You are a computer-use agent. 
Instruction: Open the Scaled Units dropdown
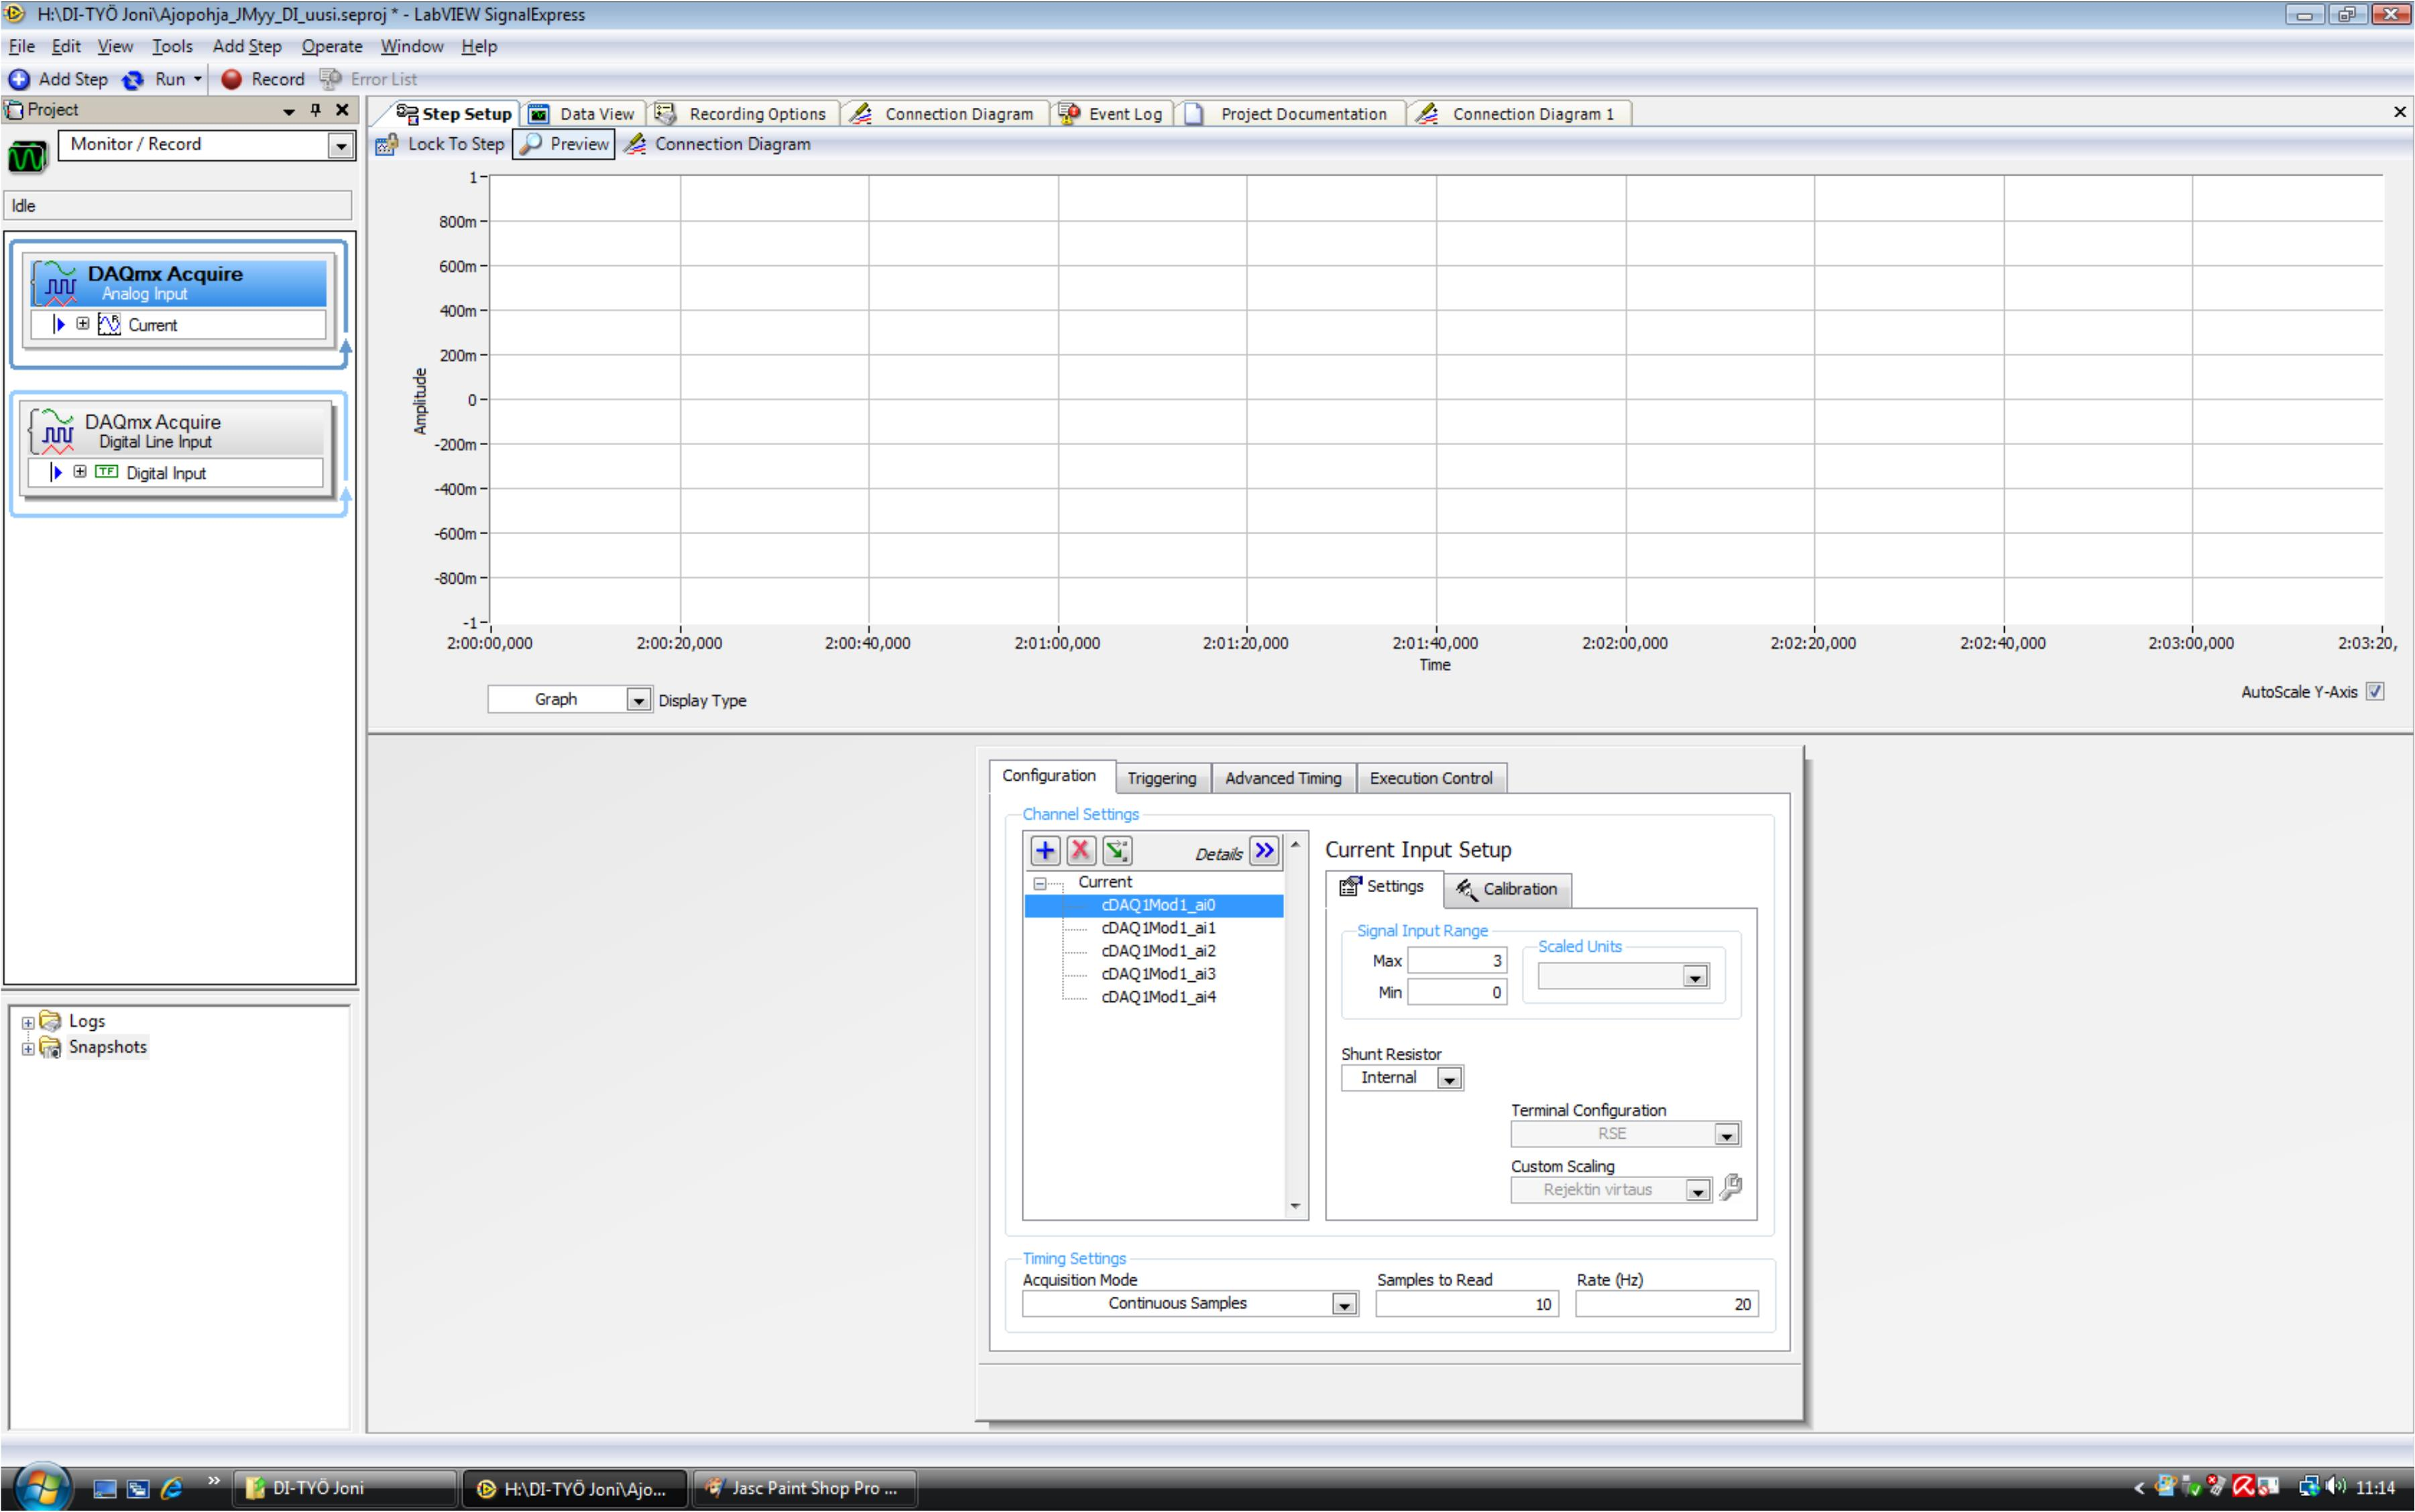(x=1695, y=977)
